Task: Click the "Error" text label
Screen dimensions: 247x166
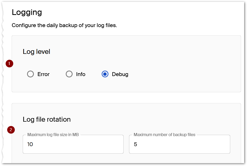Action: [43, 74]
